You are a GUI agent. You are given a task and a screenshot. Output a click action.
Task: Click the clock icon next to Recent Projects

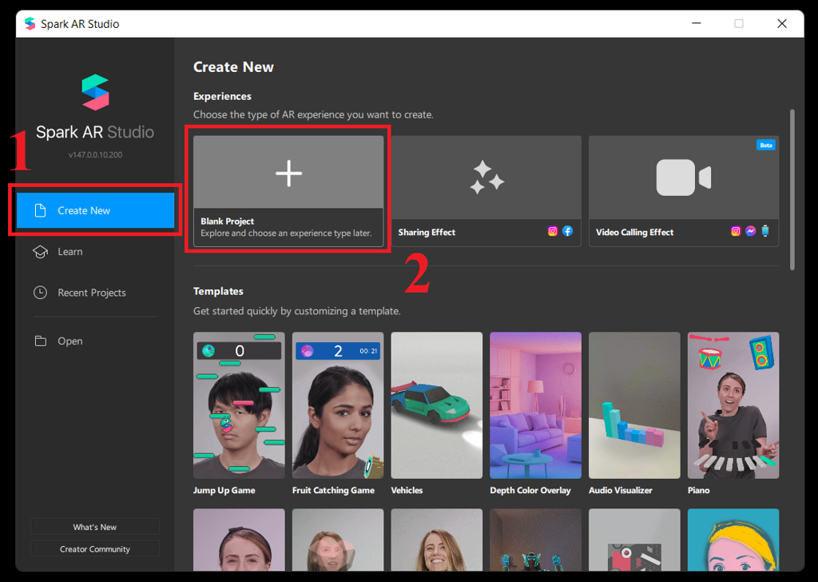[40, 293]
